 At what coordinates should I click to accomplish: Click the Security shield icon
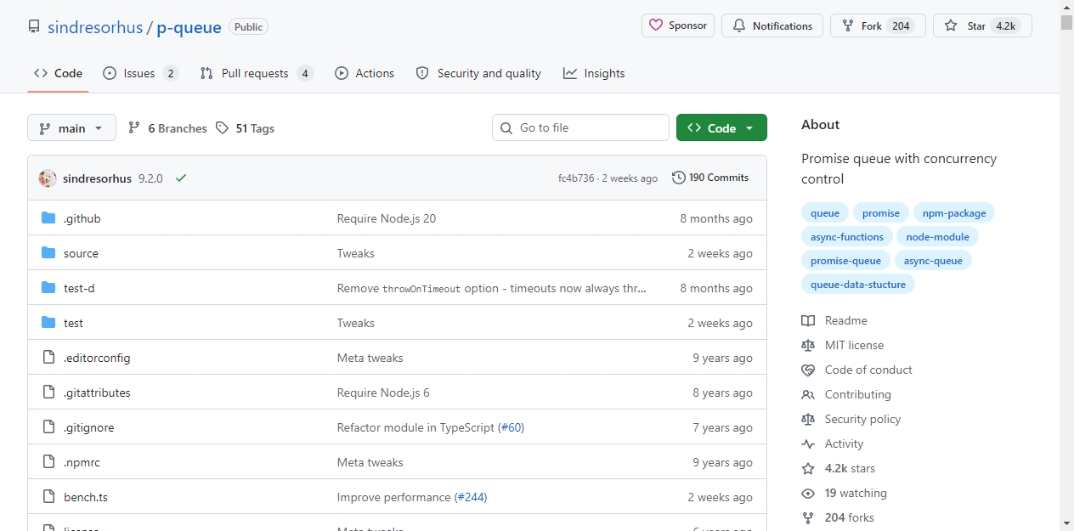422,73
